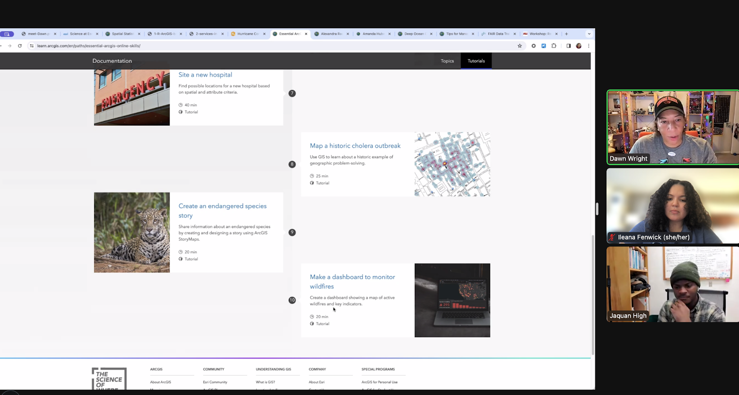Open the About Esri footer link
The height and width of the screenshot is (395, 739).
coord(317,382)
